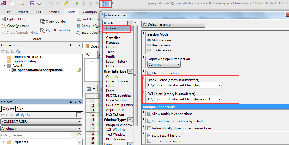The width and height of the screenshot is (289, 145).
Task: Select the Single session radio button
Action: [x=149, y=50]
